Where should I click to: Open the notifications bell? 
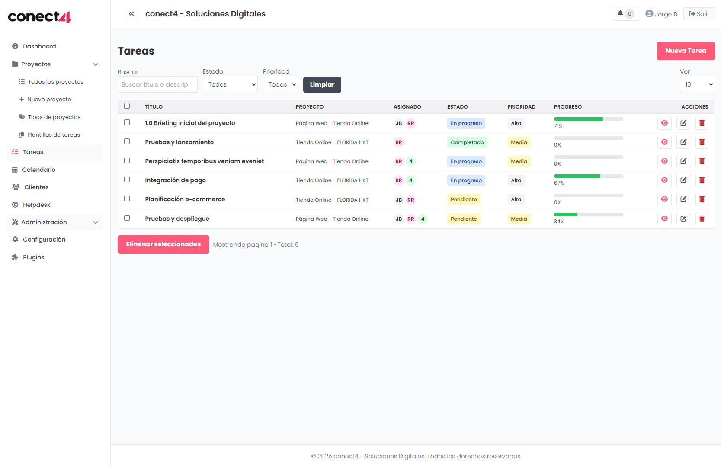625,14
